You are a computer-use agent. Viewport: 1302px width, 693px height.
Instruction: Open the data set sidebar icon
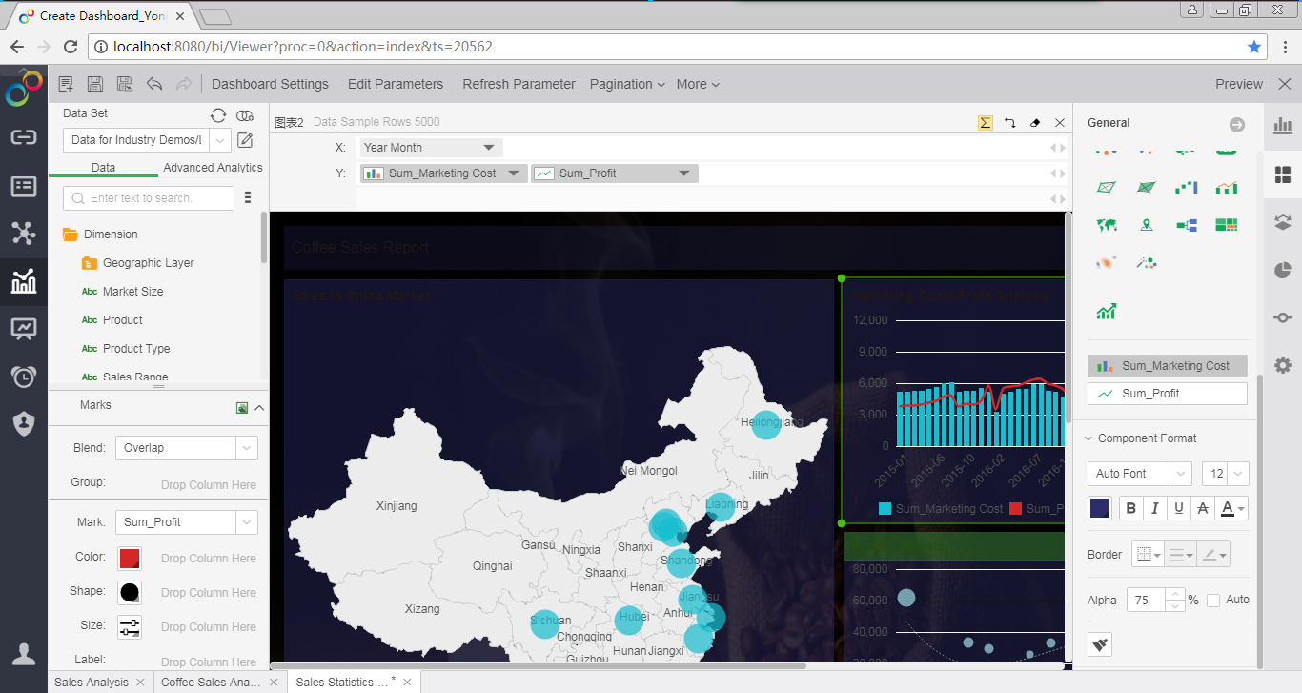[x=24, y=186]
